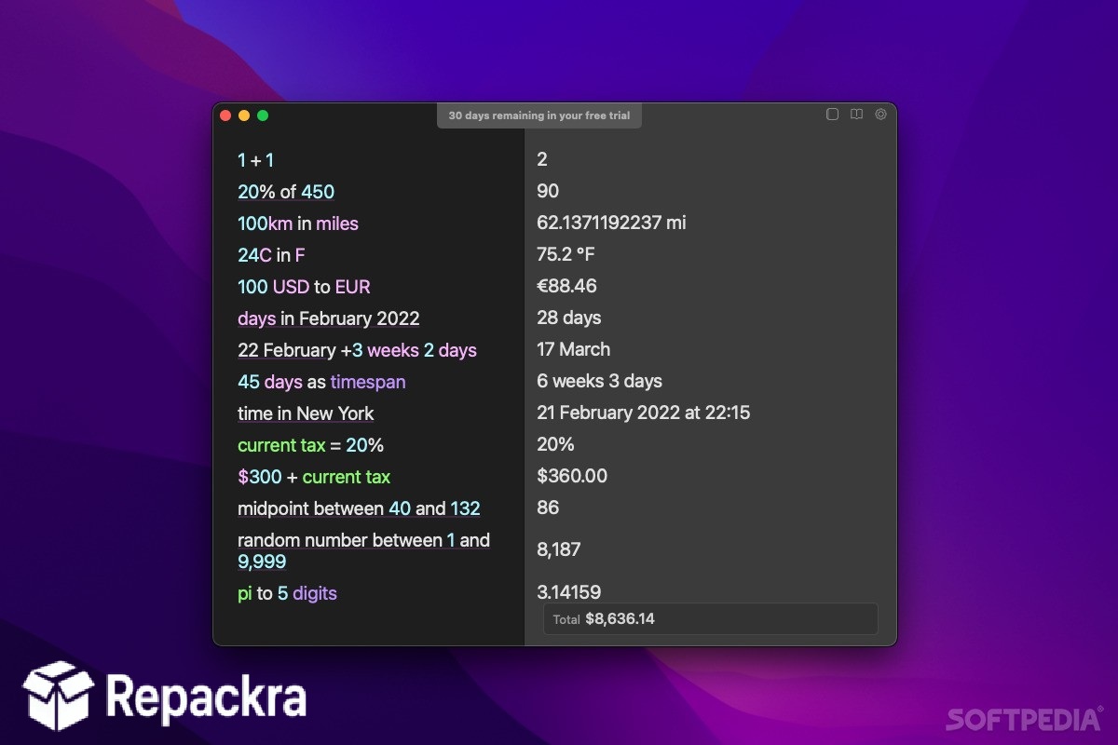Select '$300 + current tax' line

[x=314, y=477]
